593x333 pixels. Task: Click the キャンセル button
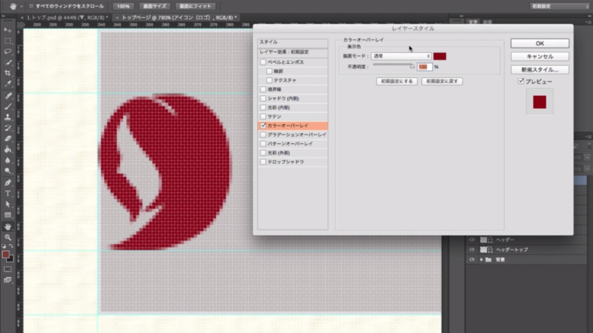pos(540,57)
